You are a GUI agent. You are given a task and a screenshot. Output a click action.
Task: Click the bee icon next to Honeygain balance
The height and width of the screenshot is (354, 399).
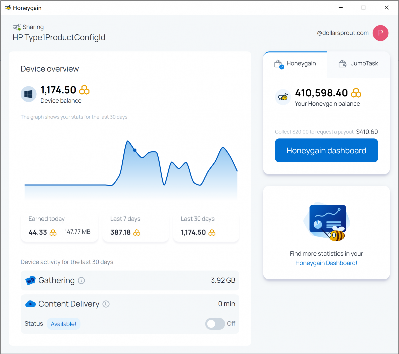pos(283,97)
